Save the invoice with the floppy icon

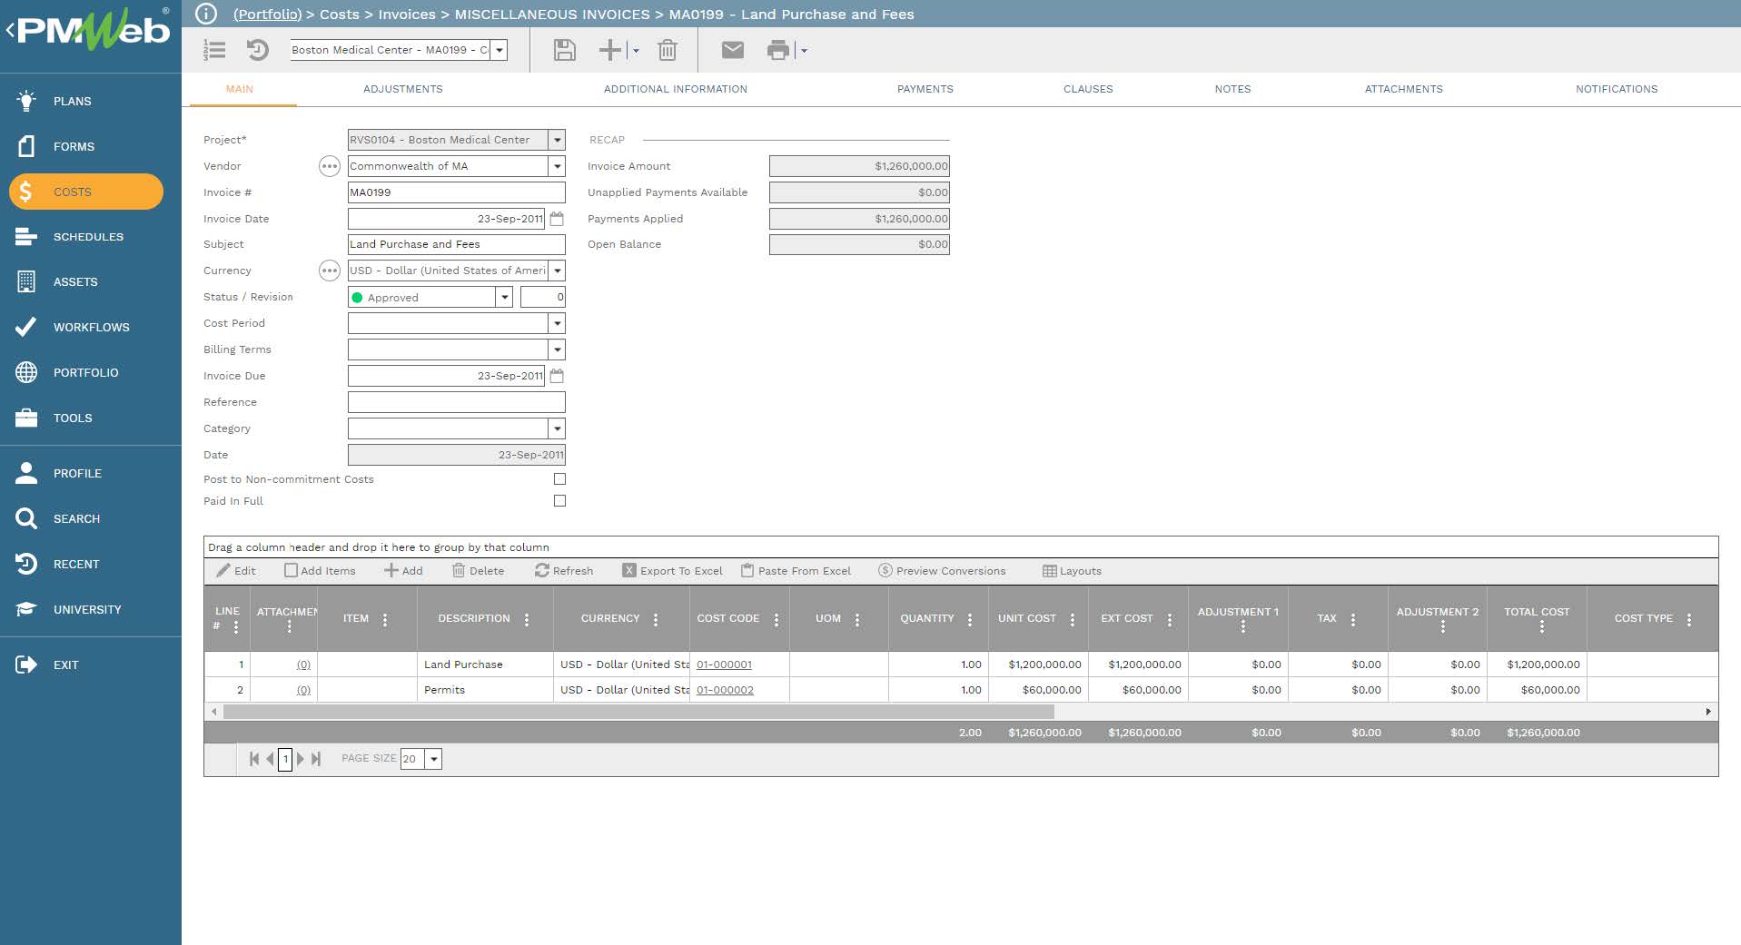(564, 50)
